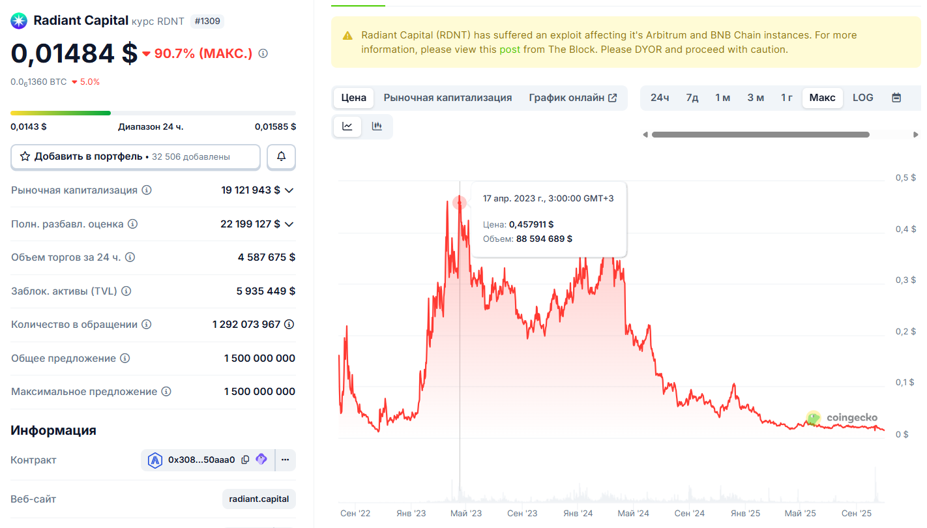This screenshot has width=927, height=528.
Task: Open the radiant.capital website link
Action: click(x=259, y=499)
